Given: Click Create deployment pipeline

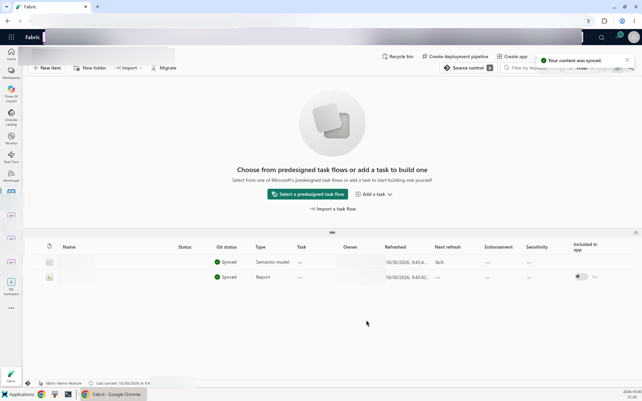Looking at the screenshot, I should pyautogui.click(x=455, y=57).
